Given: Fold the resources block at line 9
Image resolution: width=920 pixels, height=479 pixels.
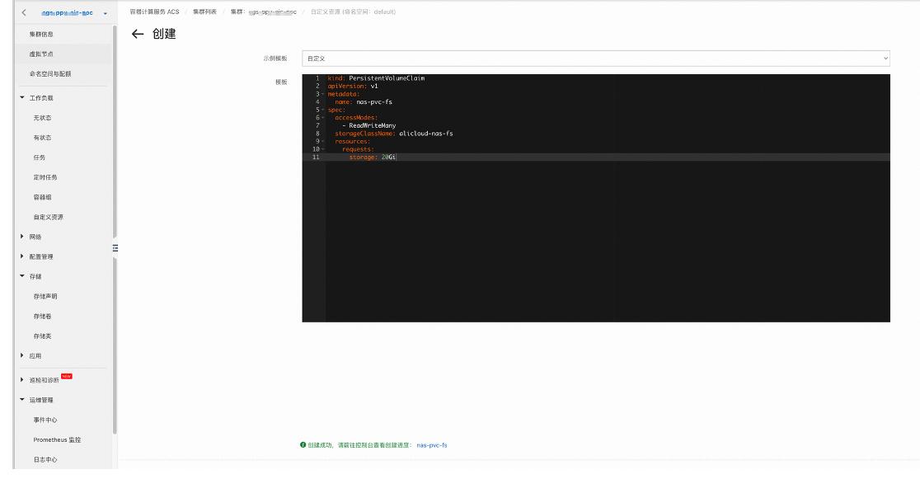Looking at the screenshot, I should click(323, 142).
